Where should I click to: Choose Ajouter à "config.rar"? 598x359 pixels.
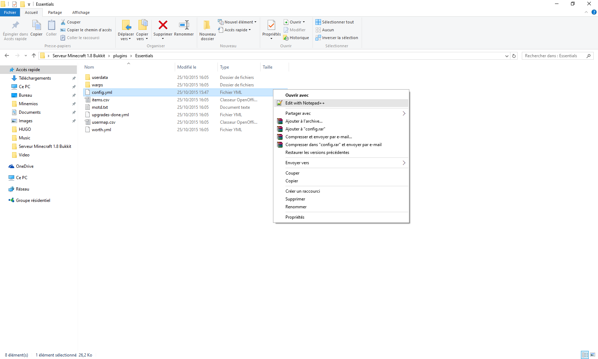(x=341, y=129)
